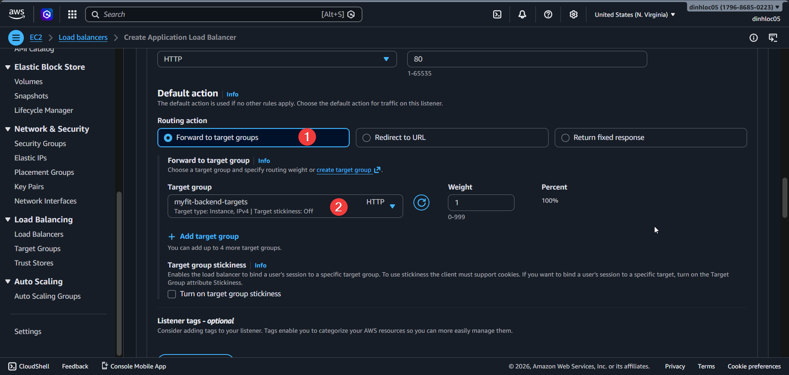Click the create target group link

point(344,169)
